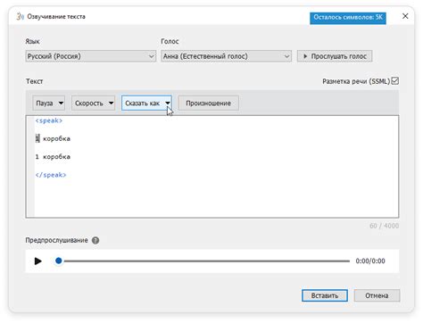
Task: Click the Произношение button
Action: [x=208, y=104]
